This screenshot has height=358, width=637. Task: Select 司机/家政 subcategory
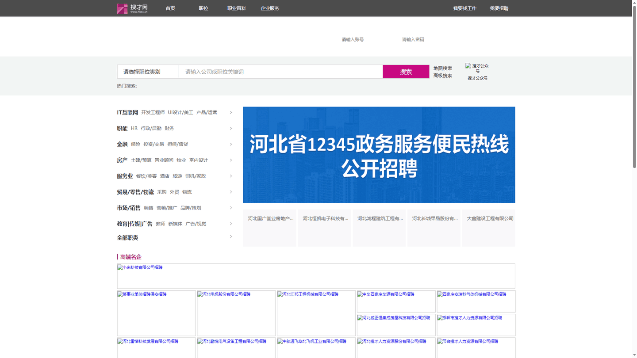(196, 176)
